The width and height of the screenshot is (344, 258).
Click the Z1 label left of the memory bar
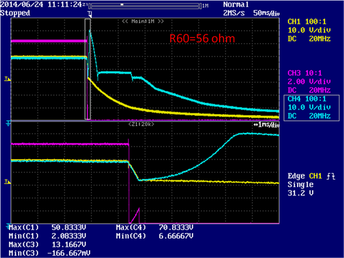point(85,6)
